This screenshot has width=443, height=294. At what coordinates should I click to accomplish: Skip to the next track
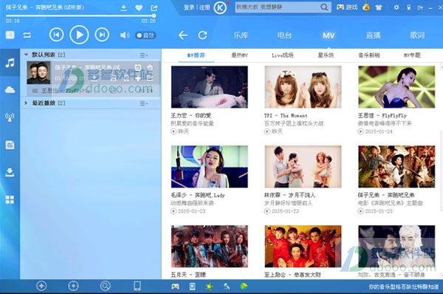tap(102, 35)
